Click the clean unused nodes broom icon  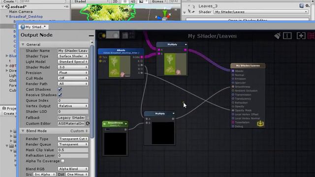pyautogui.click(x=278, y=36)
